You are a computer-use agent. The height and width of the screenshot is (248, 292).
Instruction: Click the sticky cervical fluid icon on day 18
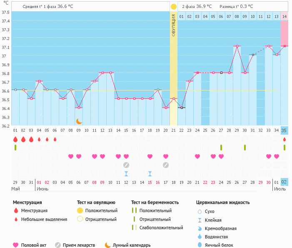pos(150,173)
